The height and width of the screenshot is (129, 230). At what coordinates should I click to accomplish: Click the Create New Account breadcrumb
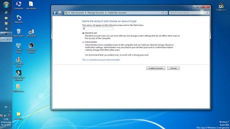(117, 13)
